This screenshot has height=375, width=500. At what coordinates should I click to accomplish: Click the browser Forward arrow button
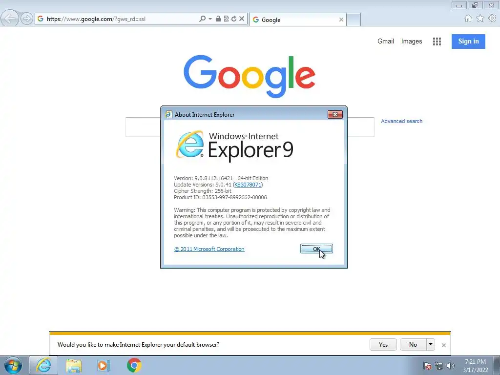pyautogui.click(x=27, y=19)
